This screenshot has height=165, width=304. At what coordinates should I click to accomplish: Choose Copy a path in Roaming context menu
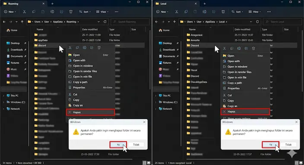point(90,82)
